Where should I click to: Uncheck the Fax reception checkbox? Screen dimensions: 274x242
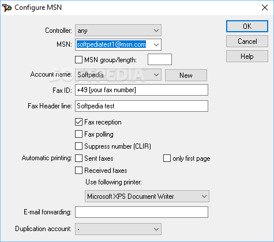tap(78, 122)
